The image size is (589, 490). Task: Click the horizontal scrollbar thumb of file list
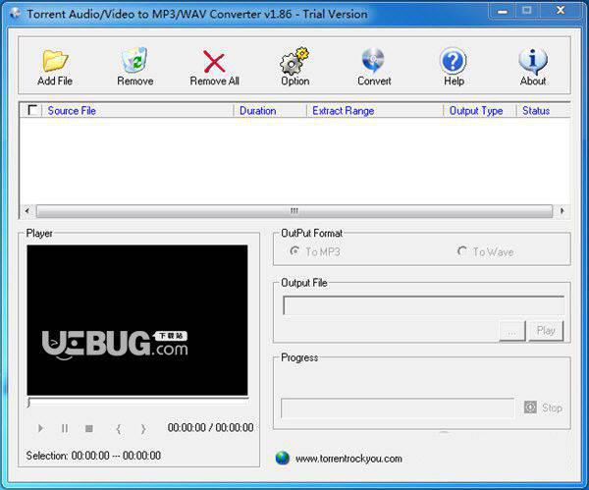coord(294,211)
